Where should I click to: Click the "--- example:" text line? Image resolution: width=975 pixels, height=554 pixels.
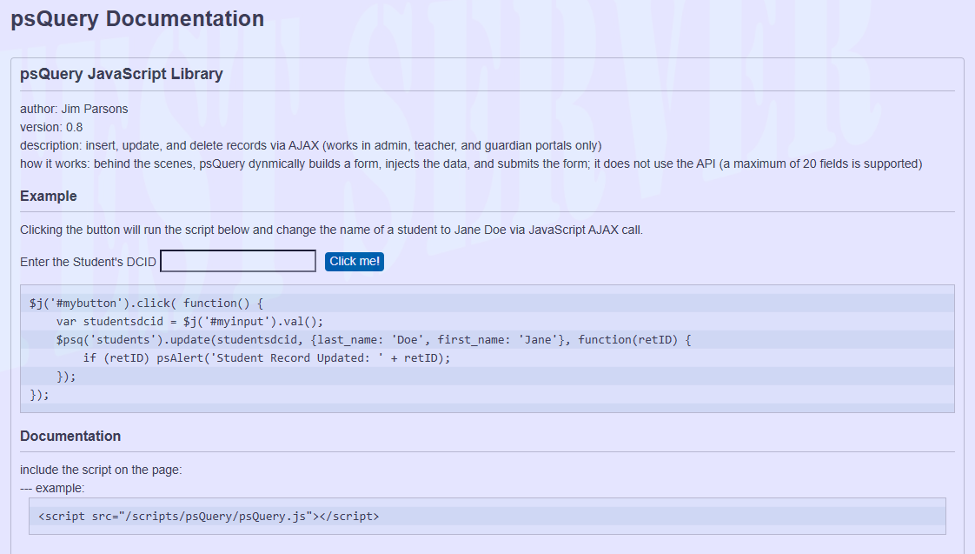pyautogui.click(x=52, y=489)
